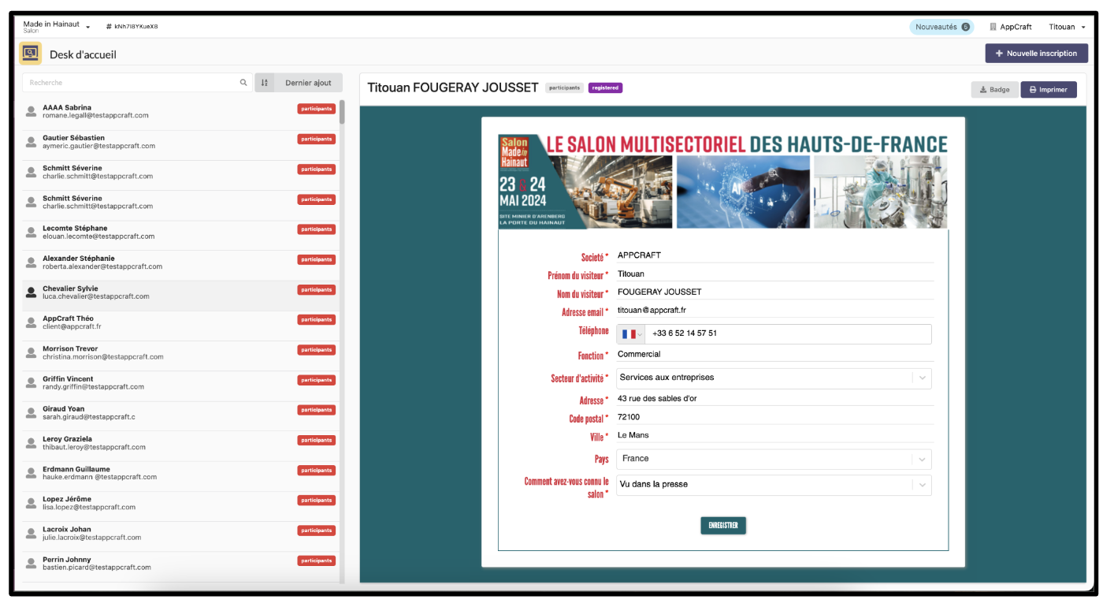Click the Nouvelle inscription button
1114x607 pixels.
tap(1036, 54)
